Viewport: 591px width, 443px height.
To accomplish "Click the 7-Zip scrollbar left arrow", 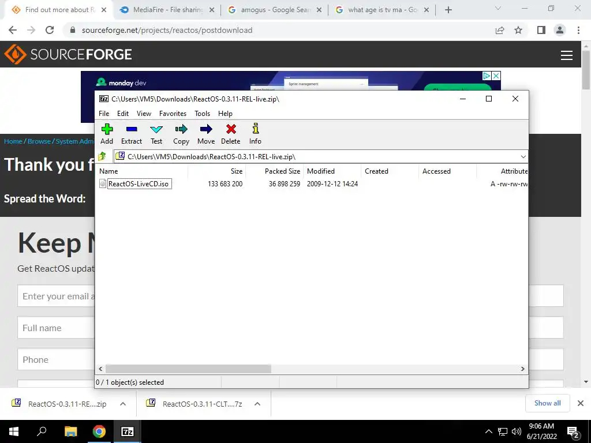I will [x=100, y=369].
